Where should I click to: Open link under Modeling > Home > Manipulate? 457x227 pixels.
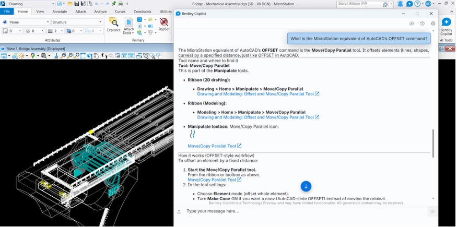(x=258, y=117)
